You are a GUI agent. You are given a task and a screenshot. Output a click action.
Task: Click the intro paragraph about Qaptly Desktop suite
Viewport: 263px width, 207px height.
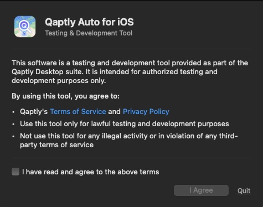[130, 72]
